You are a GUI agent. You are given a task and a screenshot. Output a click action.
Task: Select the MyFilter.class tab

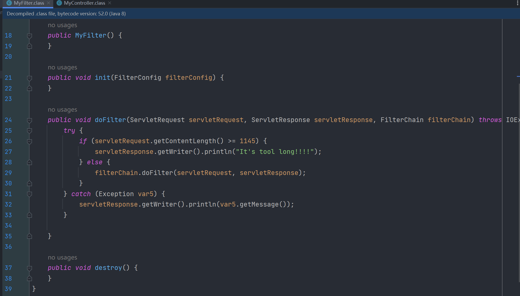click(29, 3)
